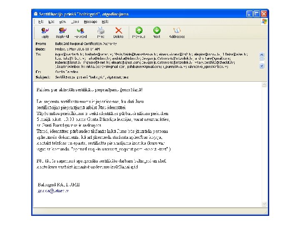Viewport: 300px width, 225px height.
Task: Go to the Next message
Action: click(x=157, y=32)
